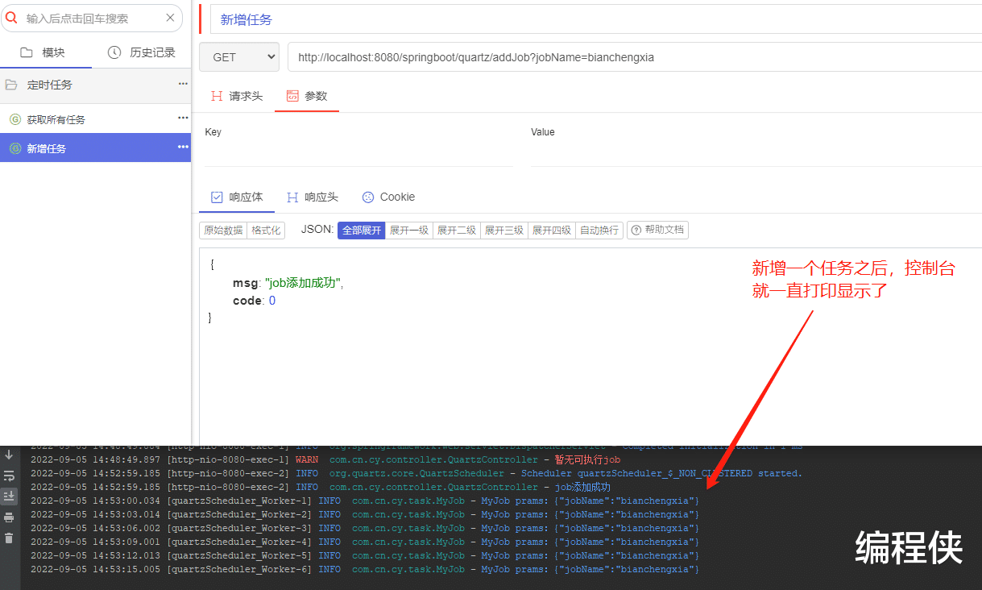
Task: Click console scroll-down arrow icon
Action: pos(9,455)
